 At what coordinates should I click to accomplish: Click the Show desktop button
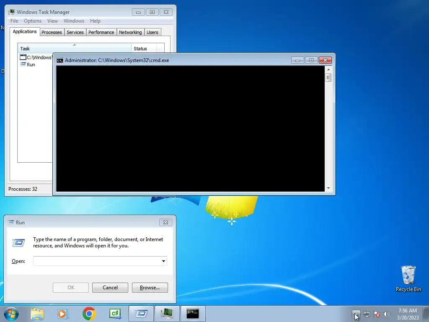point(426,314)
